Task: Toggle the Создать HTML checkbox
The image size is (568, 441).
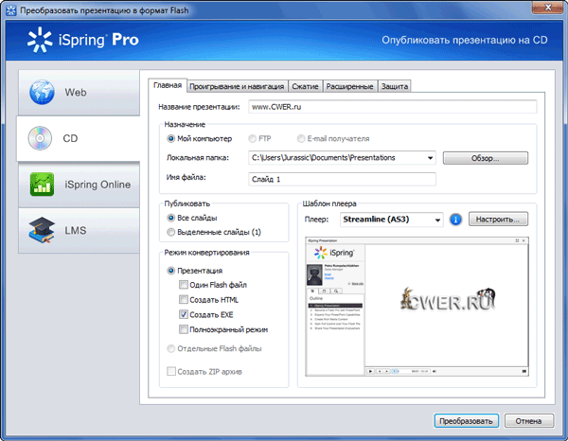Action: coord(184,299)
